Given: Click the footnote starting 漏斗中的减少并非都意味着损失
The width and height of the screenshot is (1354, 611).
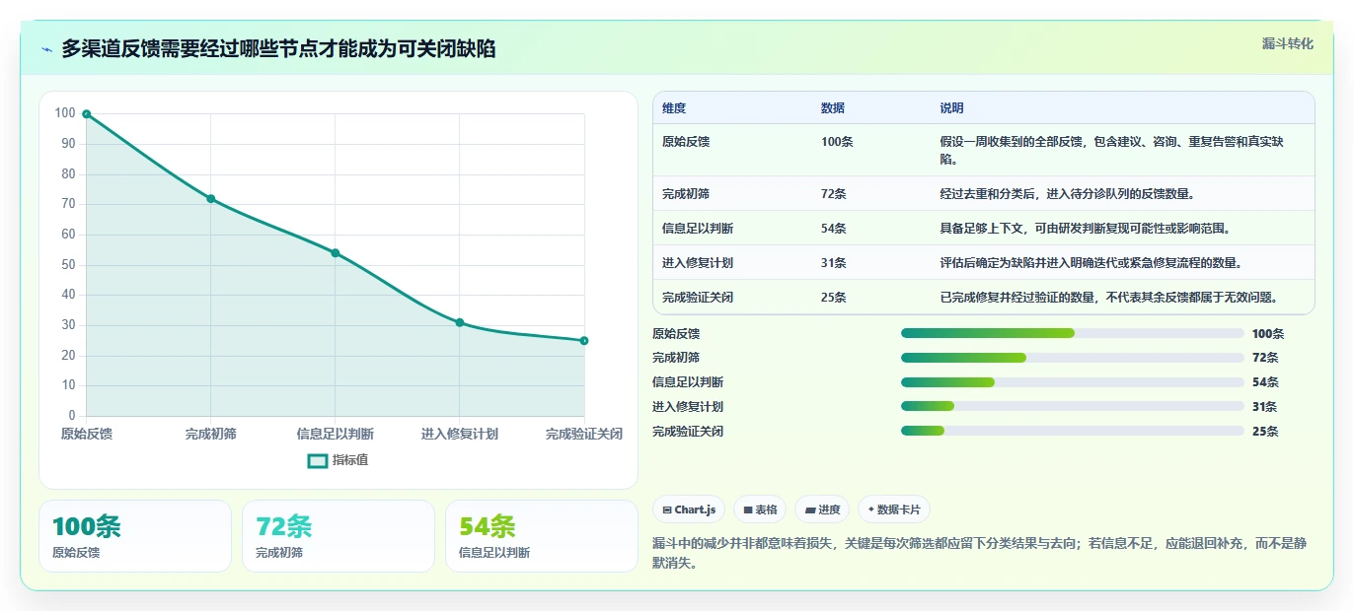Looking at the screenshot, I should point(979,554).
